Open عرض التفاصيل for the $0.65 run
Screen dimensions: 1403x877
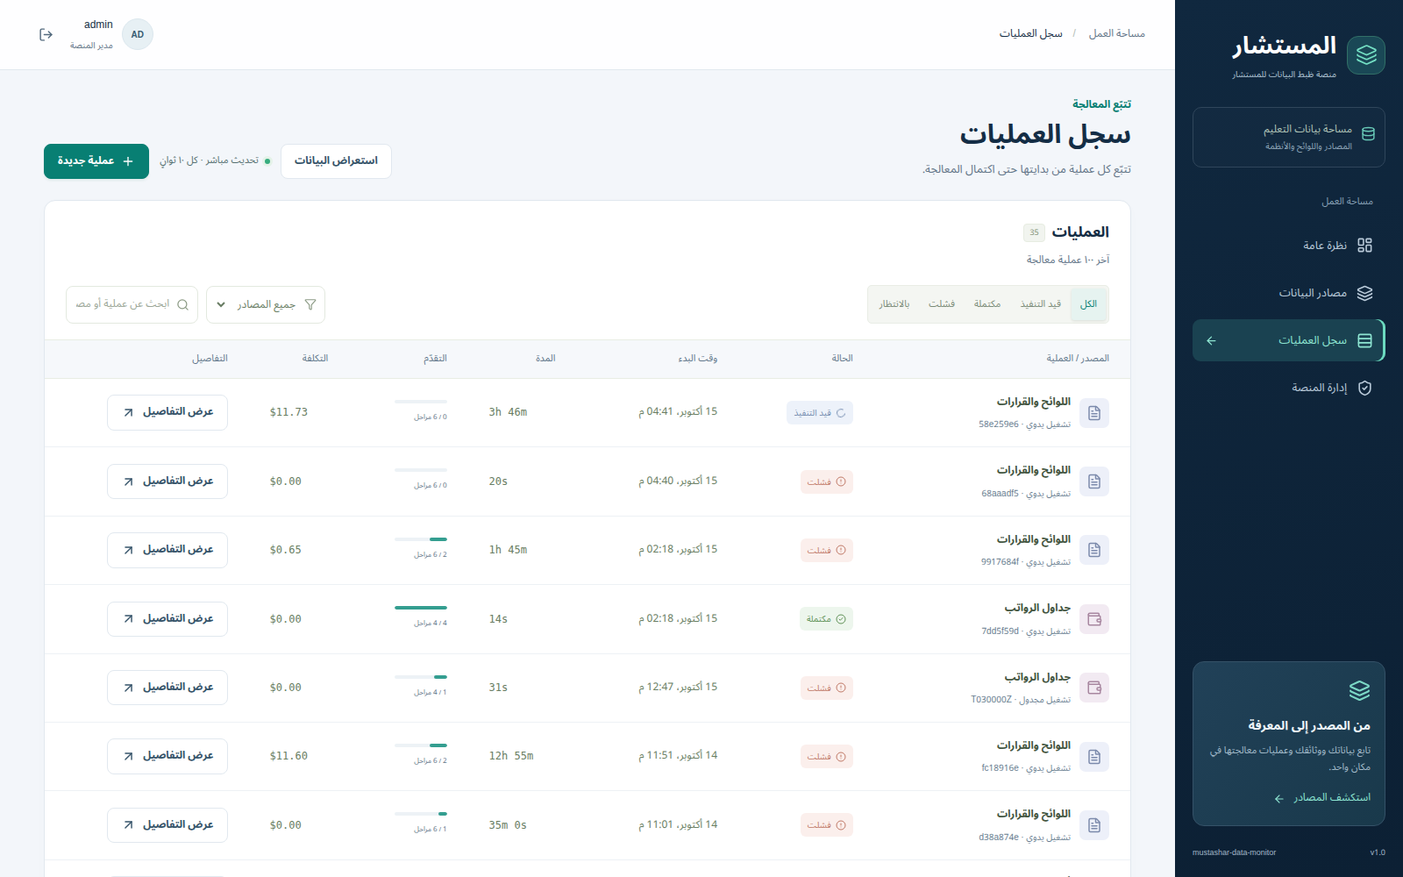(x=167, y=550)
